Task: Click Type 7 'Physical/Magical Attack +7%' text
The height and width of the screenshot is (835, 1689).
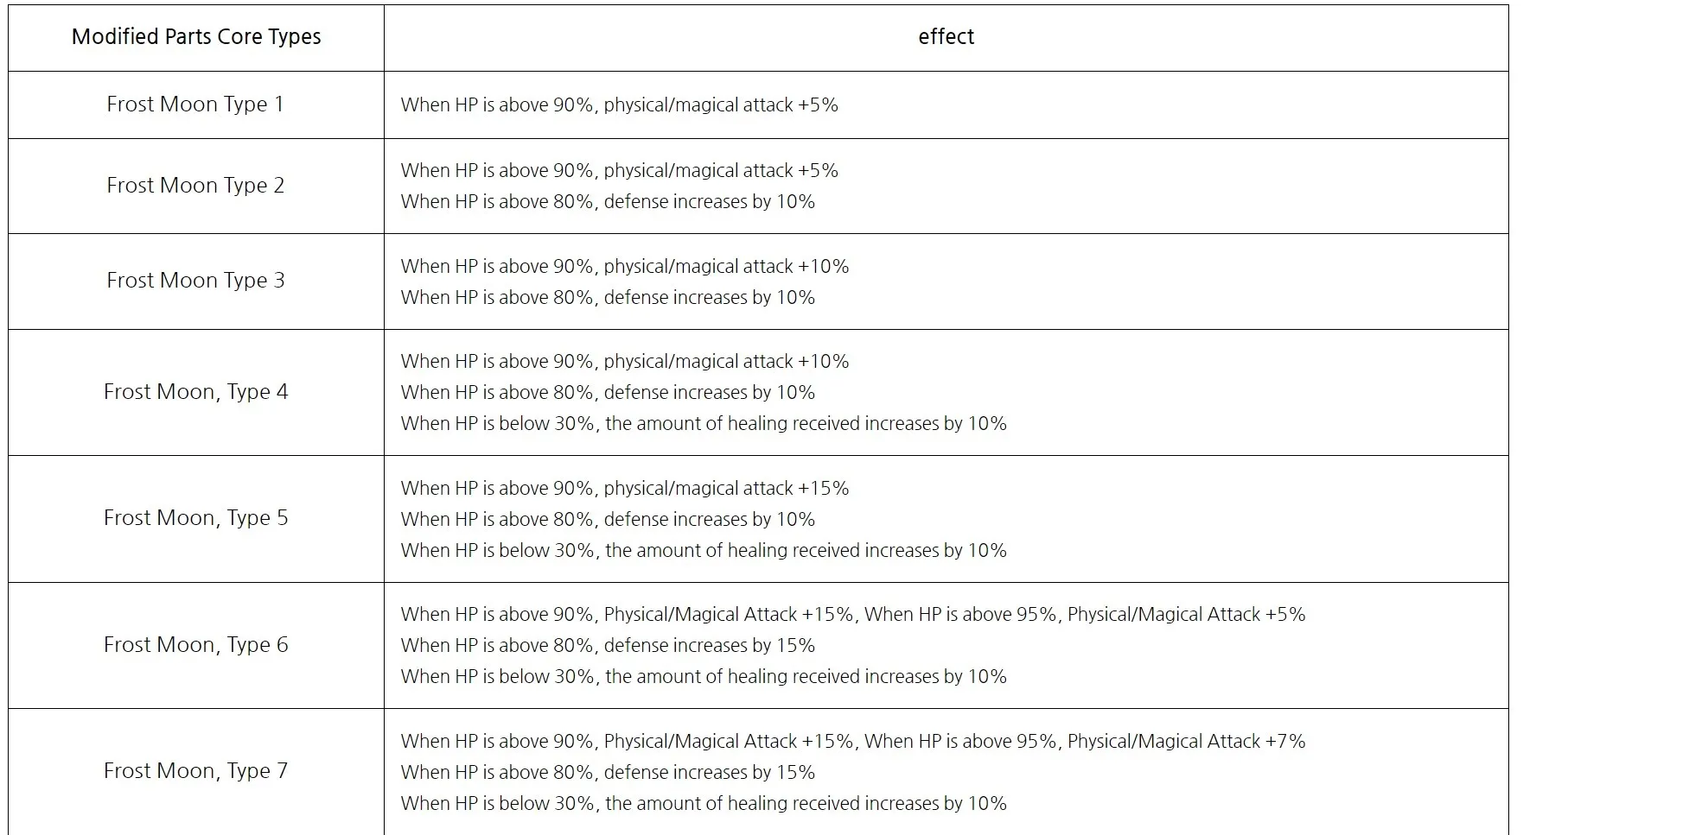Action: 1187,742
